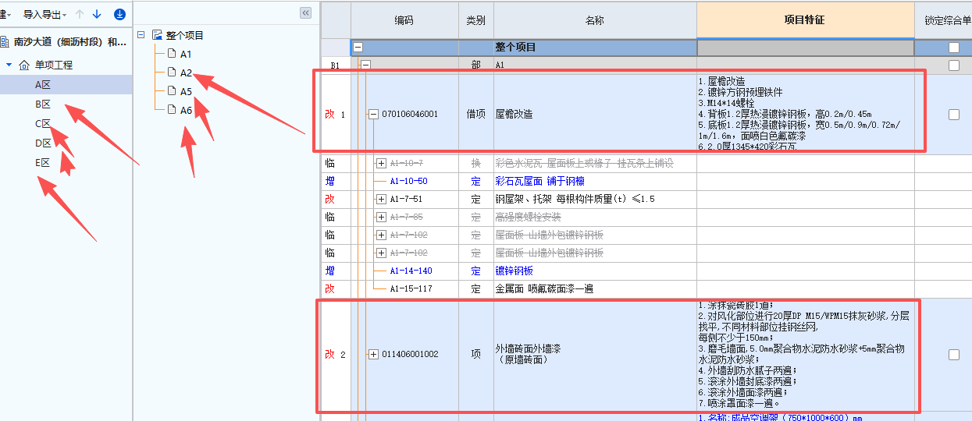Click the 屋檐改造 name cell
This screenshot has width=972, height=421.
coord(595,114)
